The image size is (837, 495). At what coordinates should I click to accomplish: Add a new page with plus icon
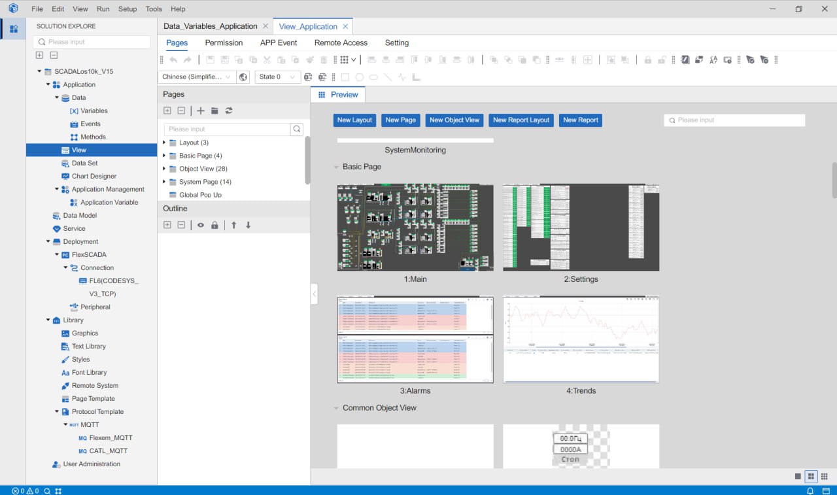point(201,111)
